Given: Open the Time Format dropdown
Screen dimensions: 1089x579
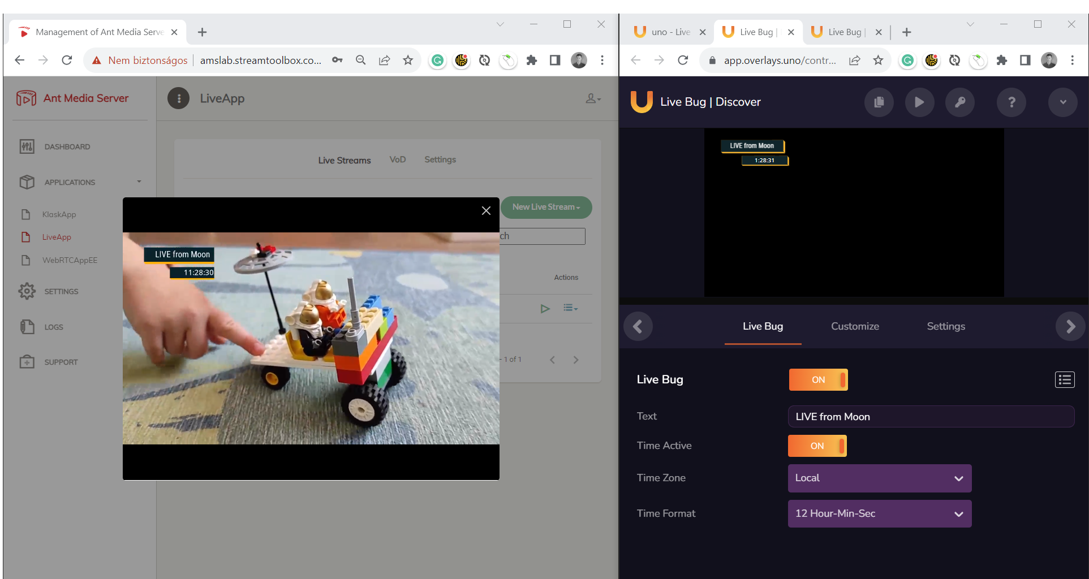Looking at the screenshot, I should coord(879,514).
